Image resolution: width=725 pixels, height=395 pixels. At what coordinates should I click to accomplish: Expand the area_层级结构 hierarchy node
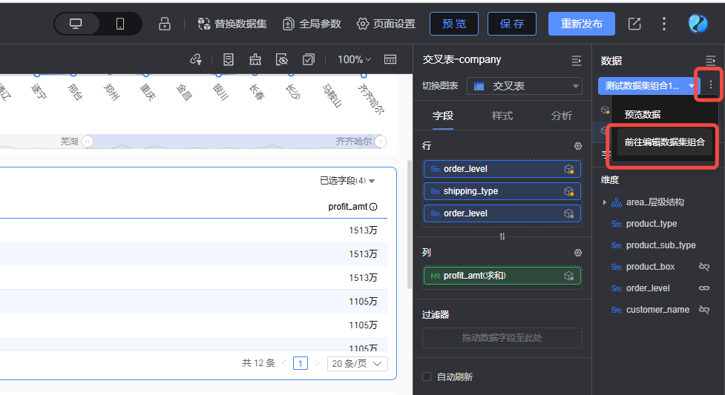pyautogui.click(x=605, y=202)
